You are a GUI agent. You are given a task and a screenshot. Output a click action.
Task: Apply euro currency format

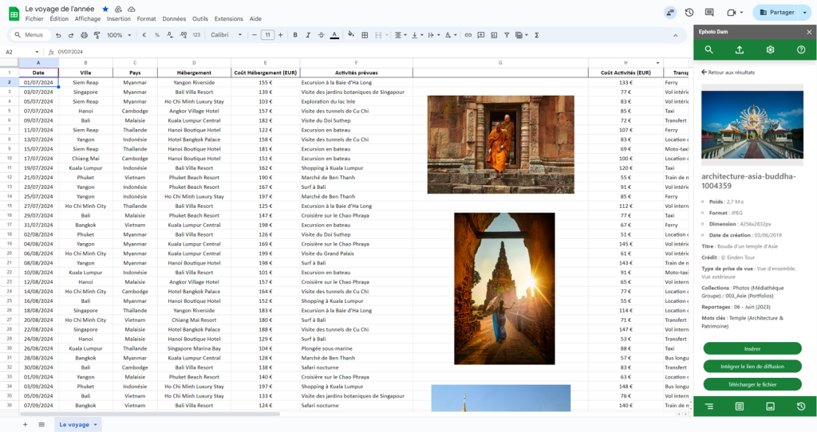click(x=144, y=35)
